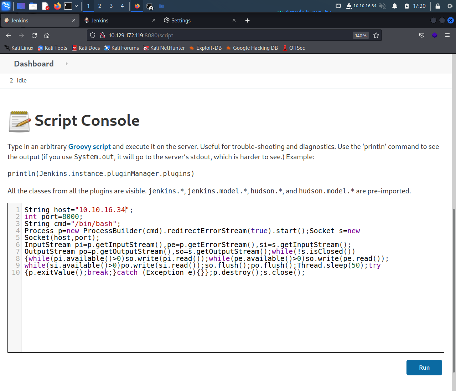This screenshot has height=391, width=456.
Task: Close the Settings tab
Action: tap(234, 20)
